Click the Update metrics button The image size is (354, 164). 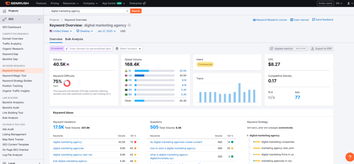(x=288, y=49)
